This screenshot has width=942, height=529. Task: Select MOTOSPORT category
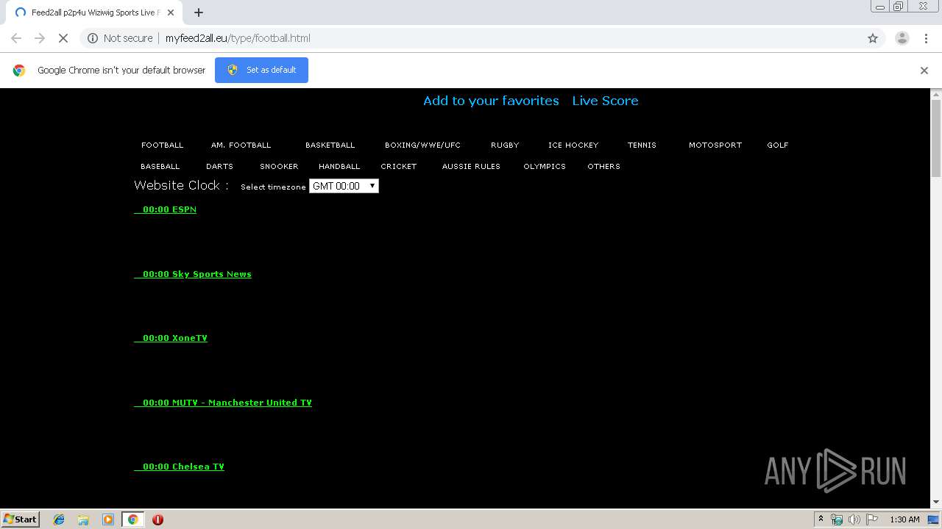715,145
